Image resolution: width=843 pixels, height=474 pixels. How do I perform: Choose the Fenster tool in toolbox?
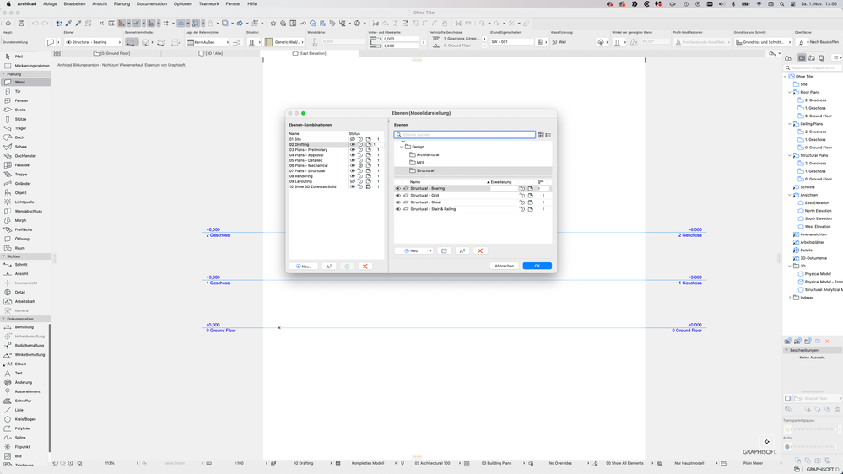coord(21,100)
